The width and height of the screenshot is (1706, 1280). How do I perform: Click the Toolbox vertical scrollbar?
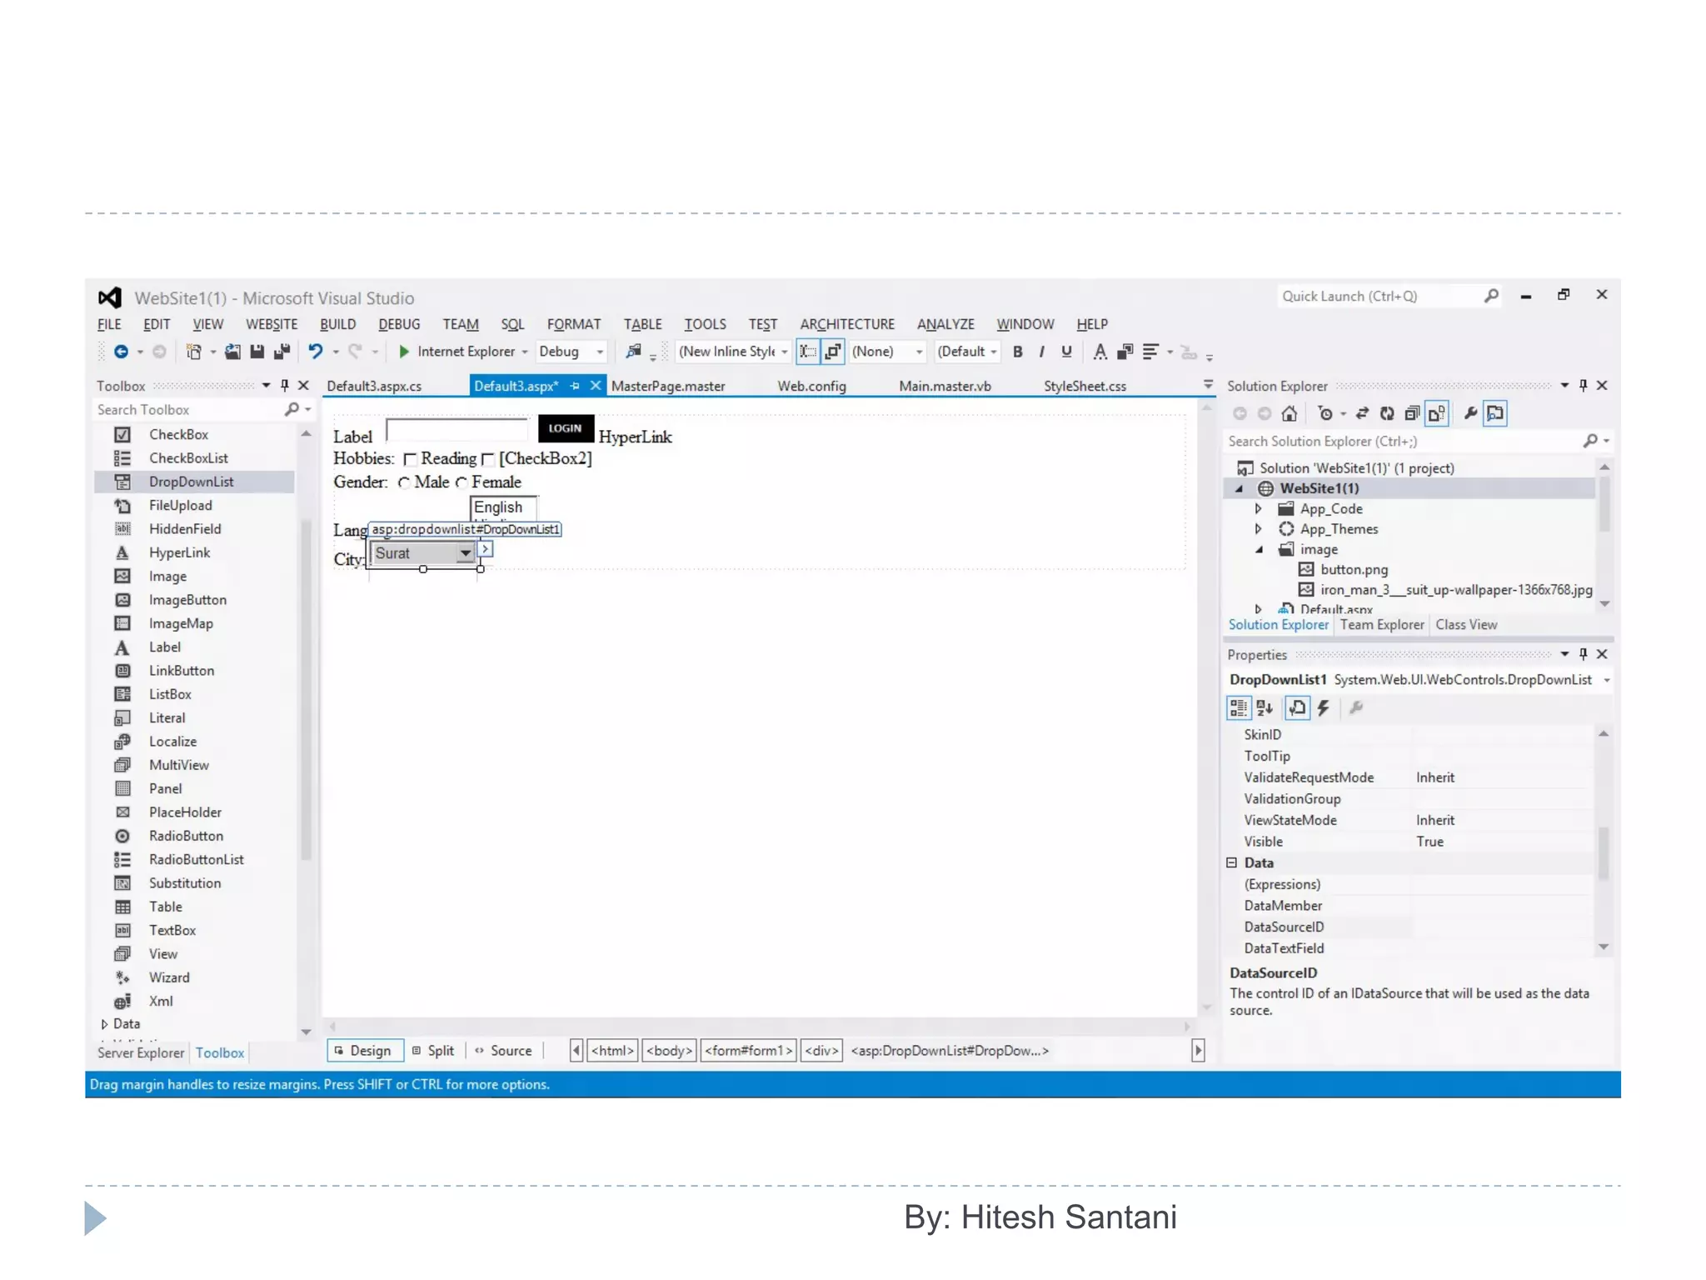306,692
